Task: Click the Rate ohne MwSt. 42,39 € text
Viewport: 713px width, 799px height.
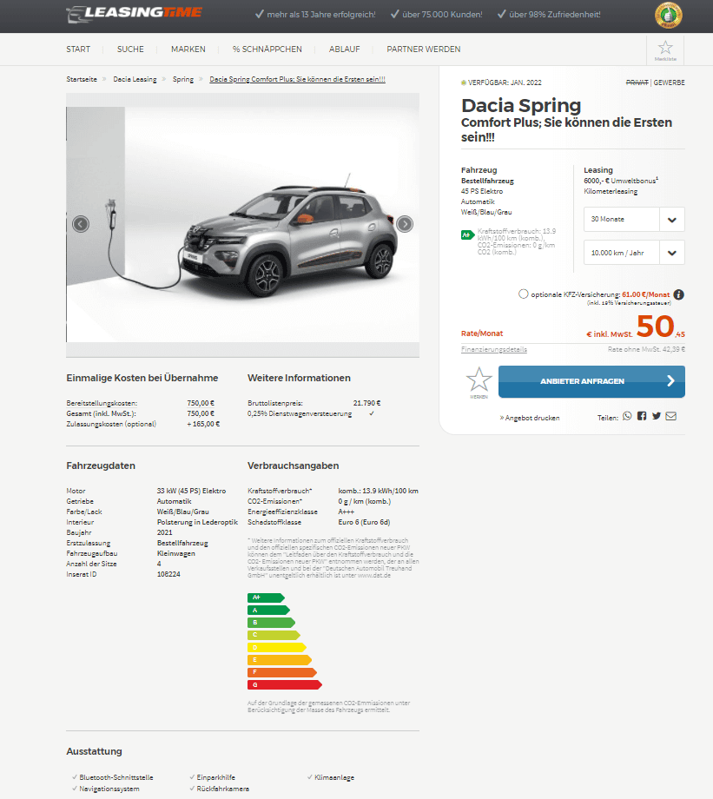Action: pos(646,349)
